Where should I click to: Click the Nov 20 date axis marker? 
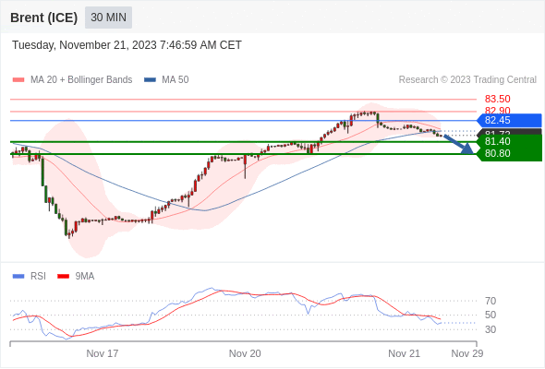click(x=245, y=353)
